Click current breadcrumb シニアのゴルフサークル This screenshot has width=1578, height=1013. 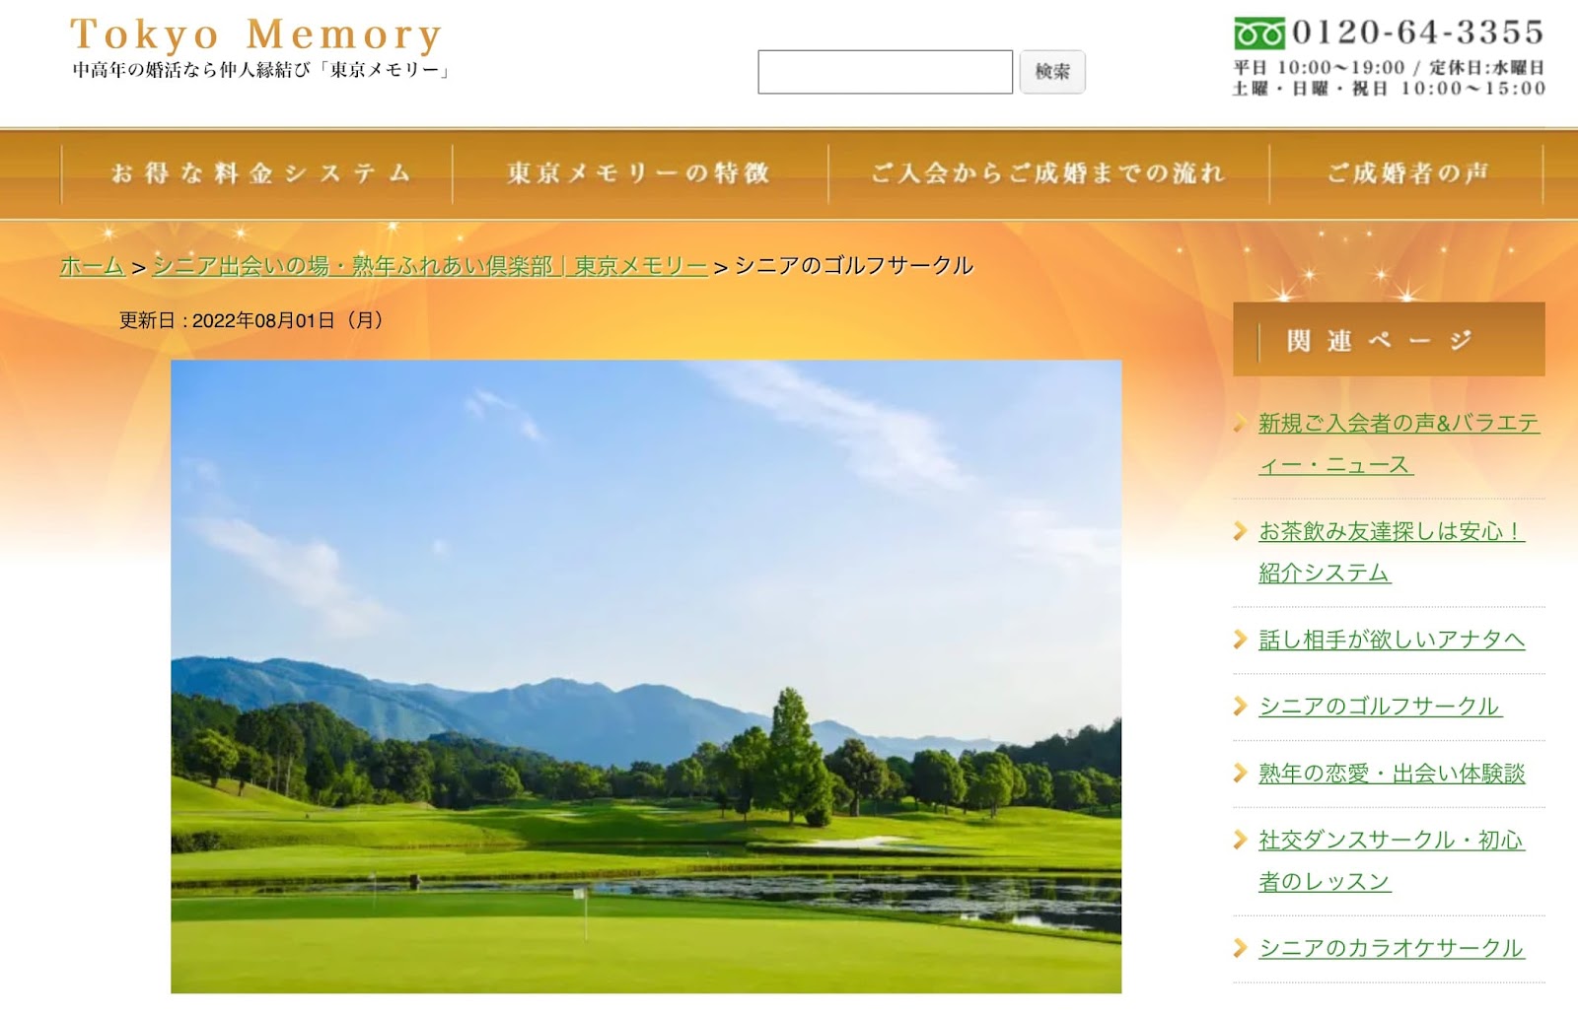(x=854, y=266)
